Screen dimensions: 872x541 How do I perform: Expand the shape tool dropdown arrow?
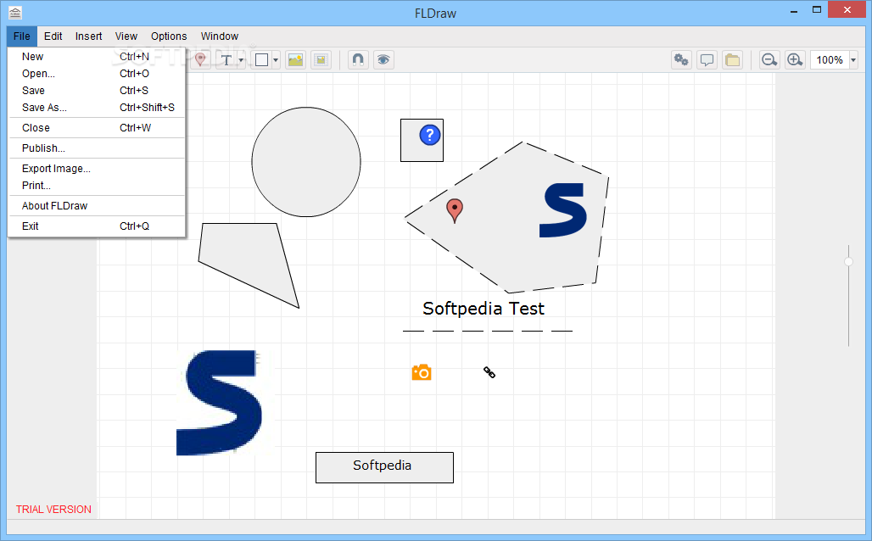[x=276, y=60]
